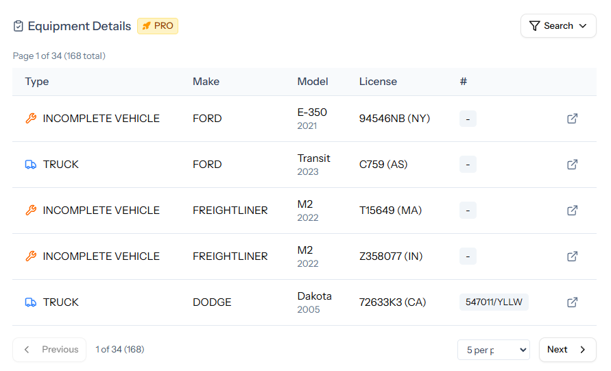Go to Next page
The height and width of the screenshot is (371, 611).
click(x=567, y=350)
